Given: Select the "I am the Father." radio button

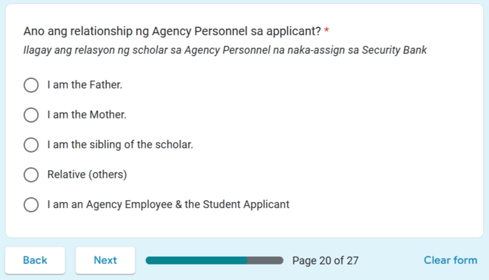Looking at the screenshot, I should 31,85.
